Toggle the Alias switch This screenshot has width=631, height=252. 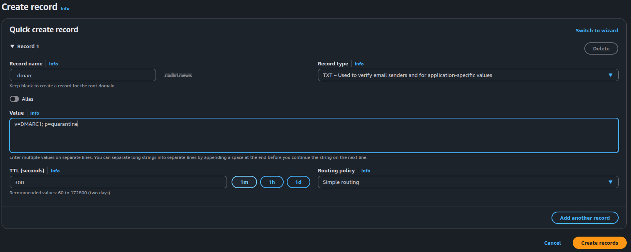[x=14, y=99]
